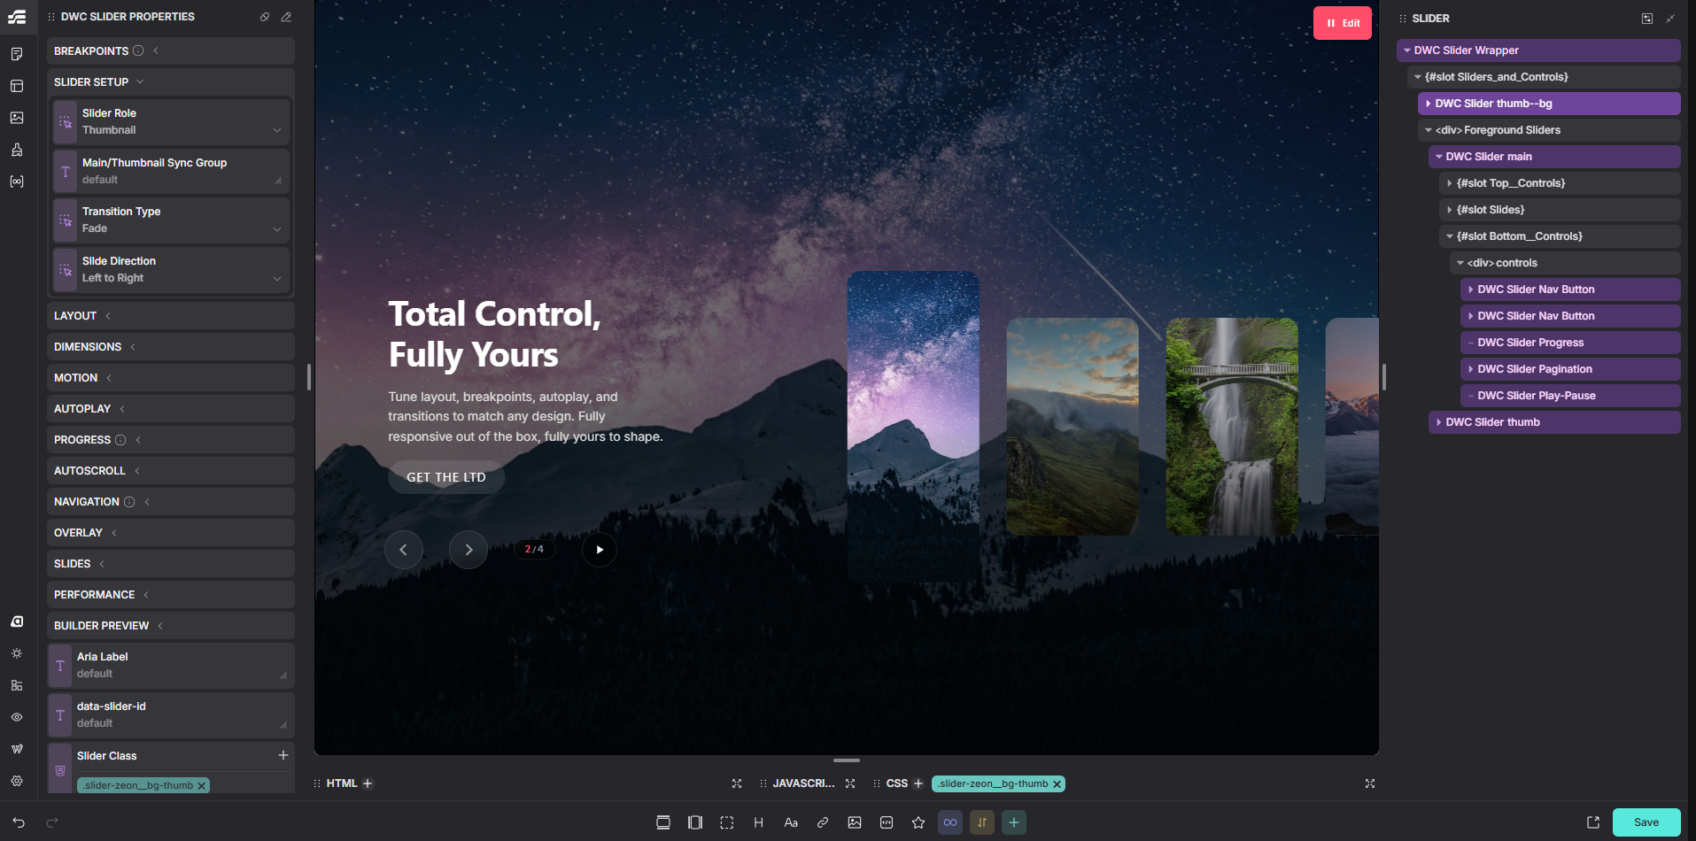Screen dimensions: 1696x841
Task: Open the loops bracket-infinity sidebar icon
Action: [17, 181]
